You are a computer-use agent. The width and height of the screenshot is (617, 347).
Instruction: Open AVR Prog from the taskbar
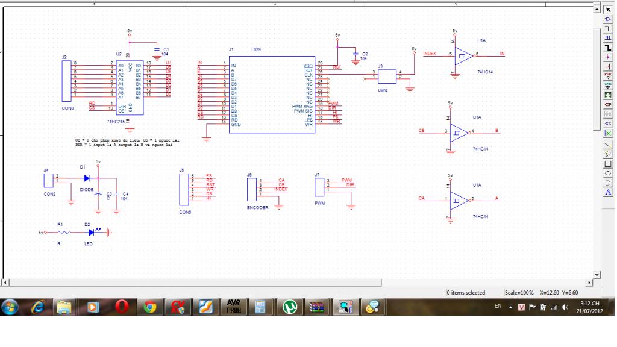(233, 307)
